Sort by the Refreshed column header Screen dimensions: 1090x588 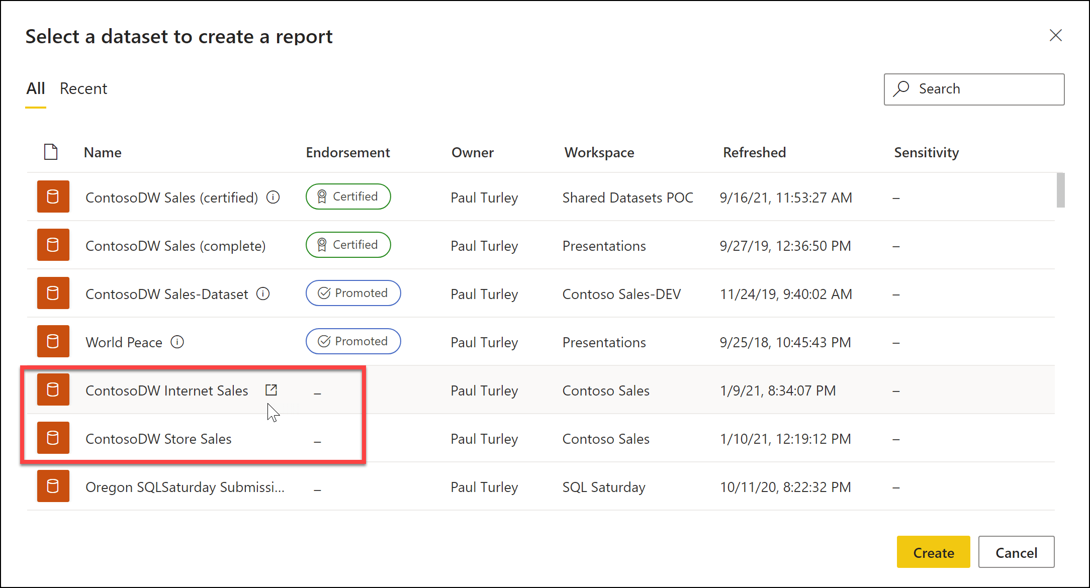(754, 152)
